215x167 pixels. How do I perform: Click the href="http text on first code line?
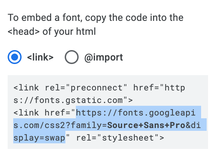(159, 88)
